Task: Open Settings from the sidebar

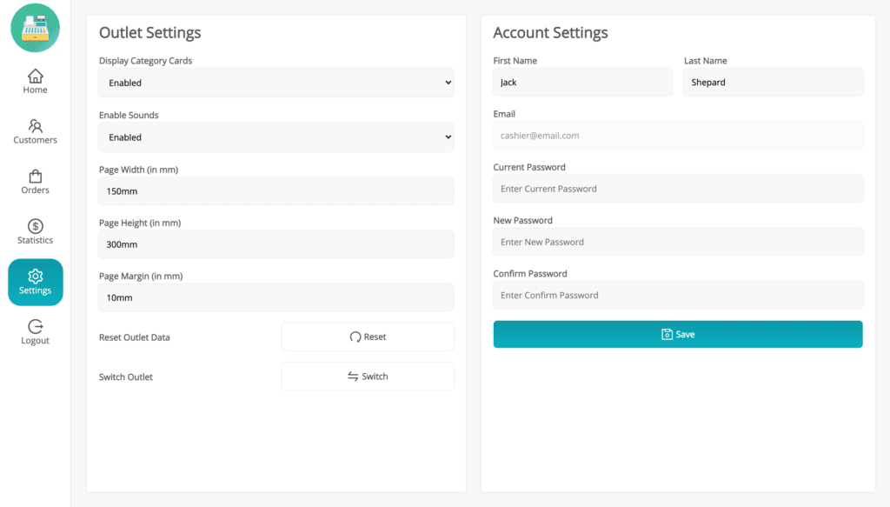Action: [x=35, y=282]
